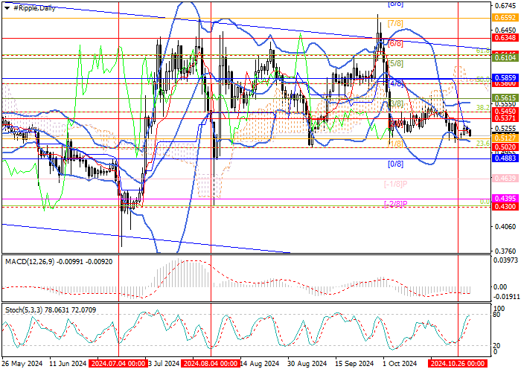Select the 0.6348 red price label

click(x=505, y=38)
